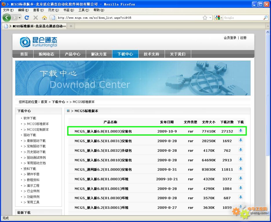Click the Stop loading X icon
The width and height of the screenshot is (271, 222).
tap(36, 18)
